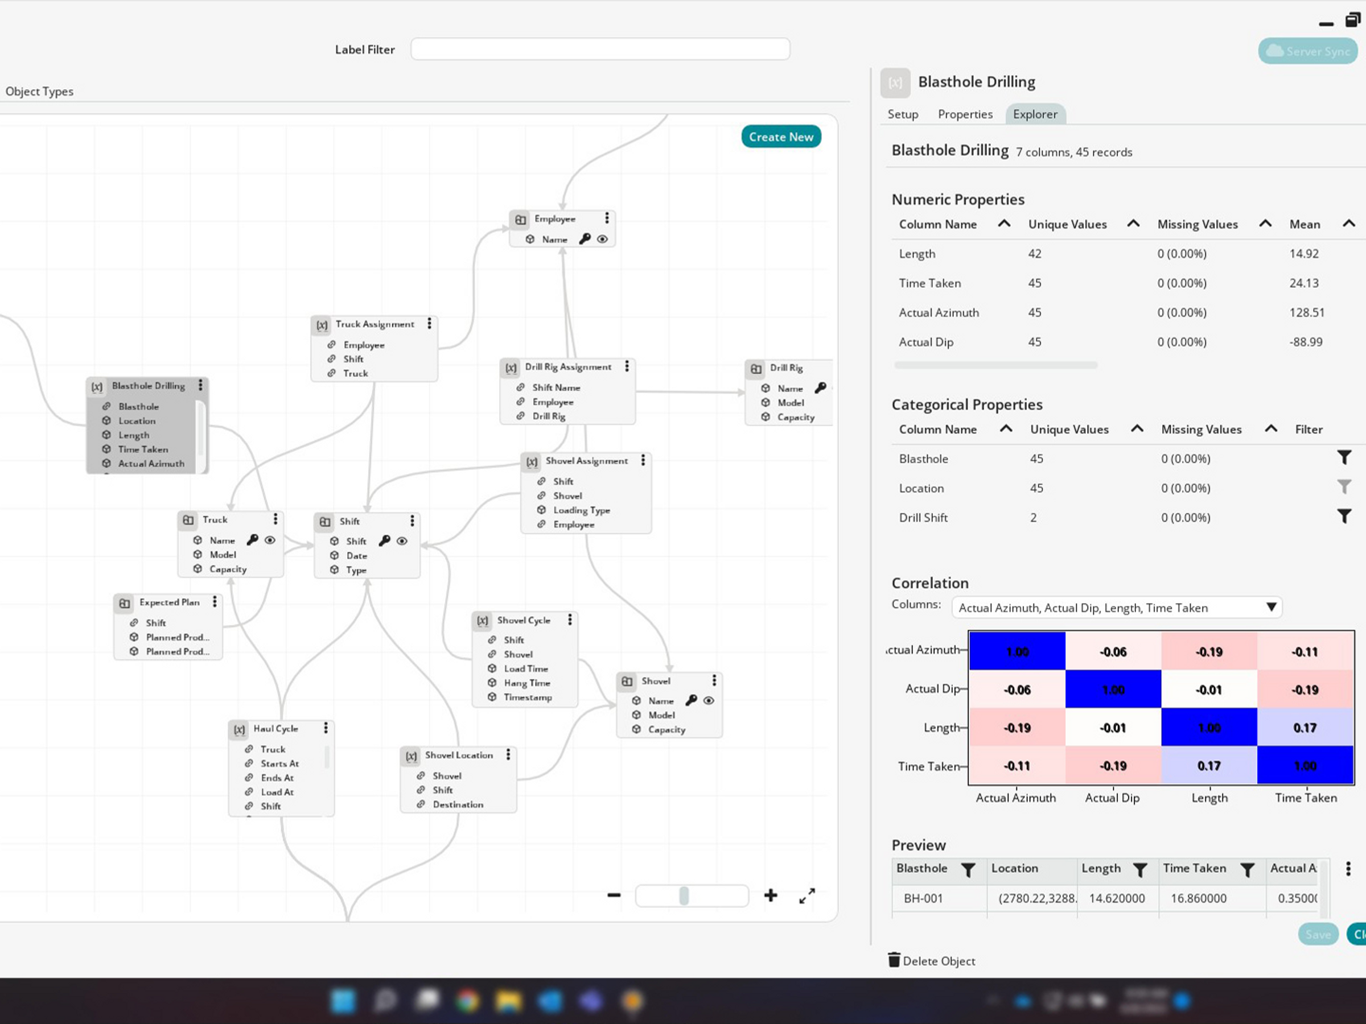Open Truck node options menu
The height and width of the screenshot is (1024, 1366).
tap(275, 519)
